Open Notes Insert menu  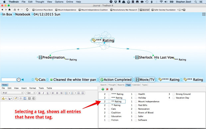click(24, 88)
